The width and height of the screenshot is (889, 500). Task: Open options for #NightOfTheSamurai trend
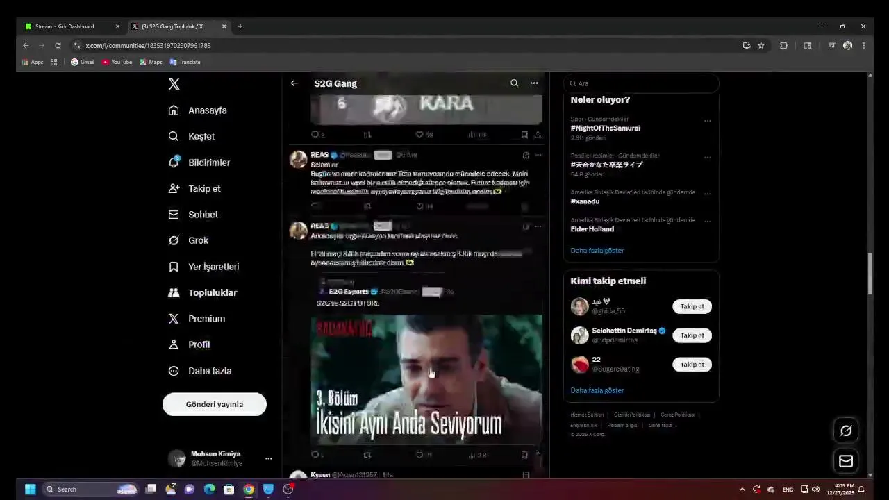(708, 121)
